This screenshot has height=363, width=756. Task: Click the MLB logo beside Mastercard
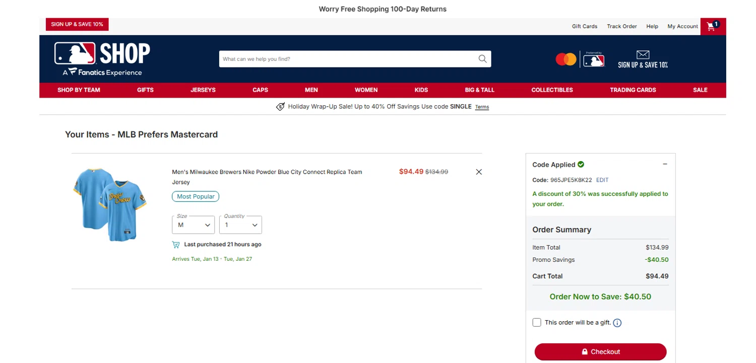click(x=594, y=60)
